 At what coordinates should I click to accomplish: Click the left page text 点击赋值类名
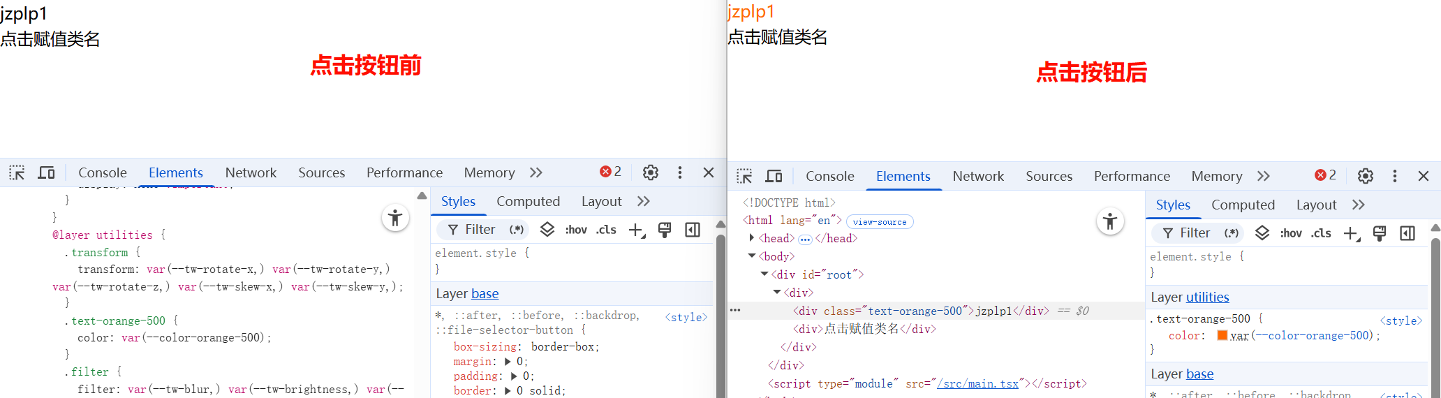50,39
